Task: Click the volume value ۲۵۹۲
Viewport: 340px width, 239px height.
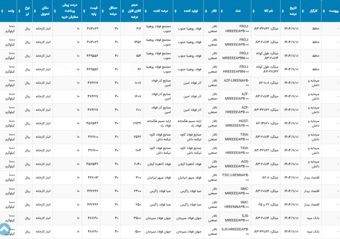Action: (x=137, y=137)
